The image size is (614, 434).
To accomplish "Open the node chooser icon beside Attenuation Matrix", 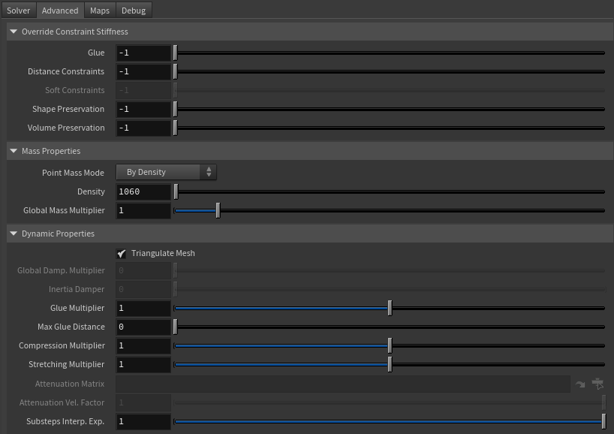I will click(x=597, y=383).
